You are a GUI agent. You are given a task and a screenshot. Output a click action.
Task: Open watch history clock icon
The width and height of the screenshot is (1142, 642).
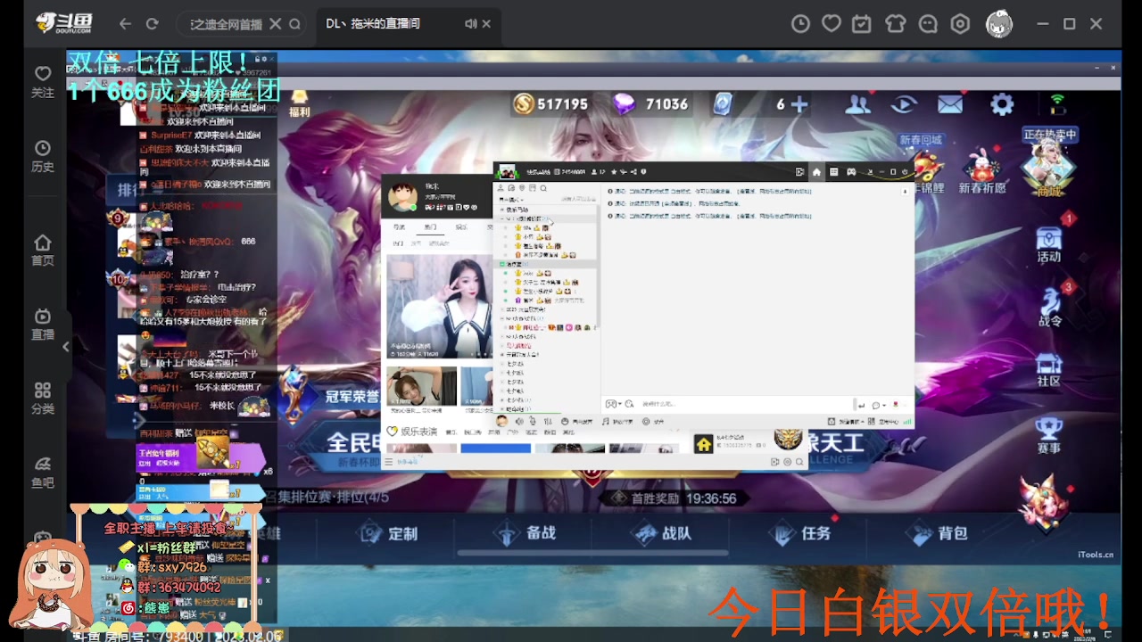(x=801, y=24)
